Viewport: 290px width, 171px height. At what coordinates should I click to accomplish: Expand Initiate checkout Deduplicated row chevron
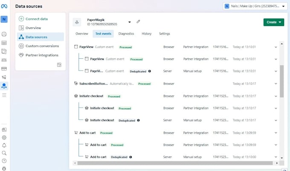[x=276, y=120]
